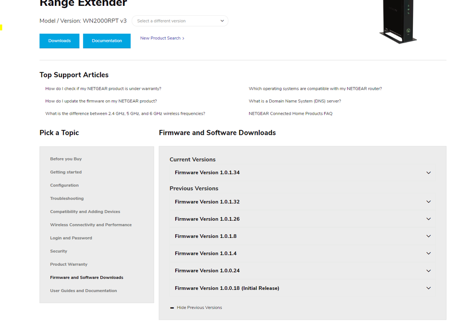This screenshot has height=321, width=449.
Task: Open the Downloads button
Action: (x=59, y=40)
